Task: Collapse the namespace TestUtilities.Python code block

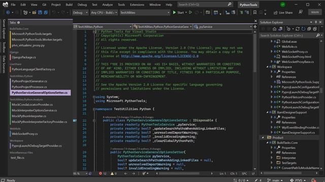Action: coord(94,109)
